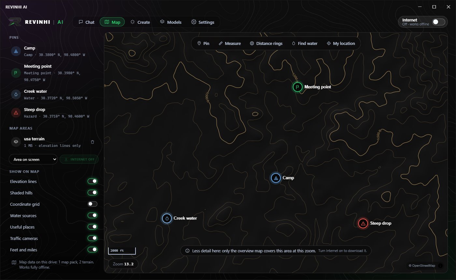Click the map data info icon in sidebar footer
Image resolution: width=456 pixels, height=280 pixels.
[14, 262]
